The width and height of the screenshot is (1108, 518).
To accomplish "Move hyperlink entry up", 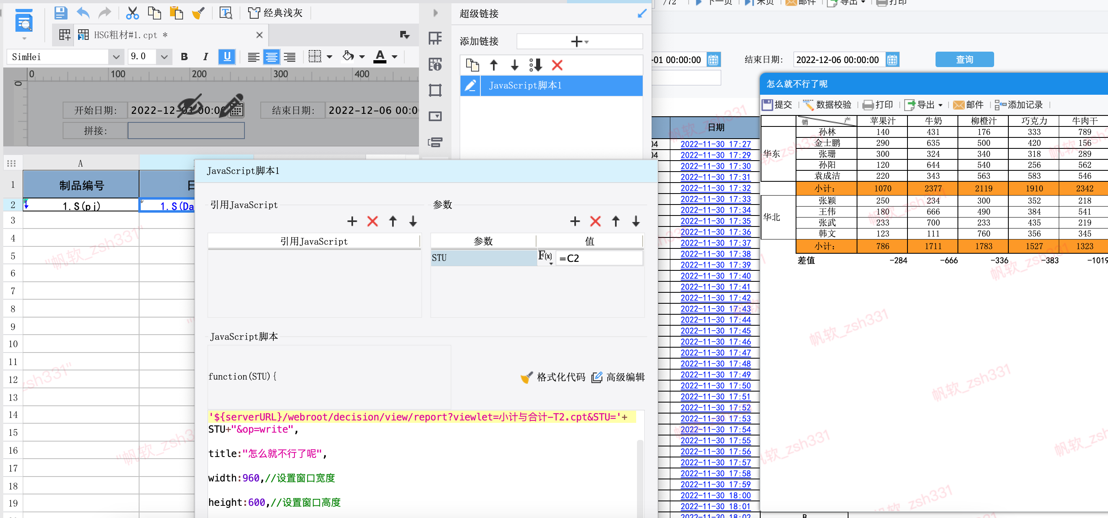I will pos(494,65).
